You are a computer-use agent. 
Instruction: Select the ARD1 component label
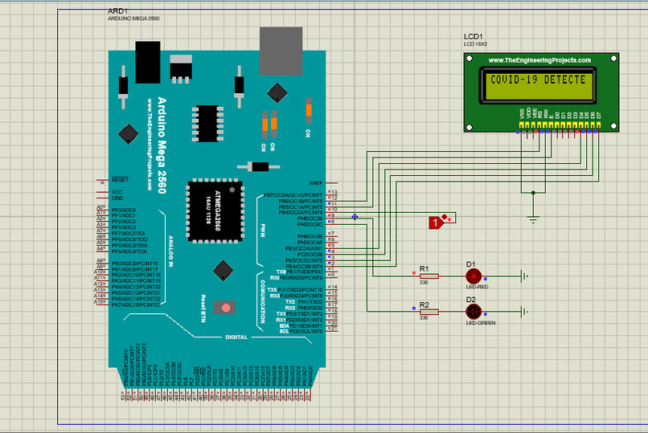click(x=117, y=11)
